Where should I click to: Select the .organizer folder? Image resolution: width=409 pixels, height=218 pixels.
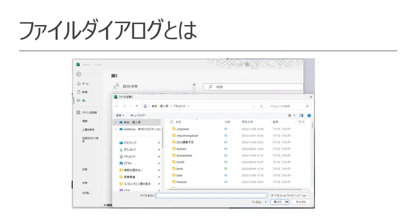click(180, 129)
